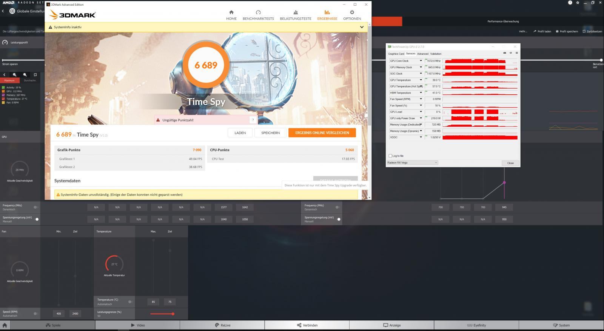Open HBM Temperature sensor dropdown
This screenshot has width=604, height=331.
pyautogui.click(x=421, y=93)
